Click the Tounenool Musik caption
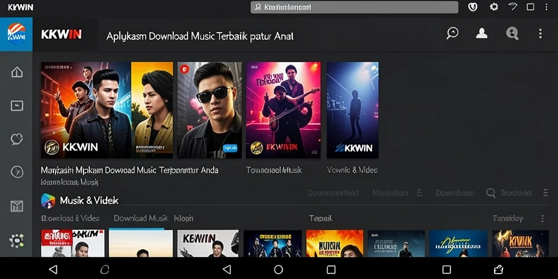558x279 pixels. (x=274, y=170)
